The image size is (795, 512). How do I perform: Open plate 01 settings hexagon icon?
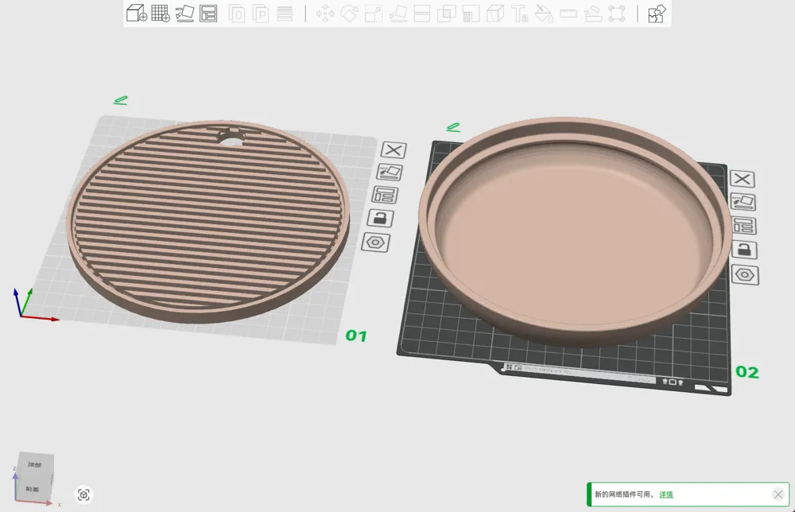click(x=376, y=242)
